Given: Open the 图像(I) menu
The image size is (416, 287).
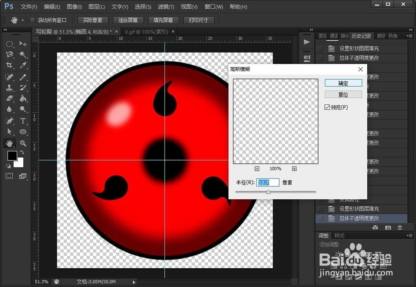Looking at the screenshot, I should click(74, 7).
